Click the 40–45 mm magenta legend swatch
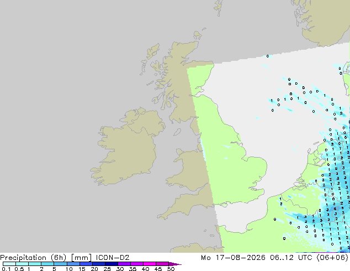The height and width of the screenshot is (271, 350). point(150,264)
